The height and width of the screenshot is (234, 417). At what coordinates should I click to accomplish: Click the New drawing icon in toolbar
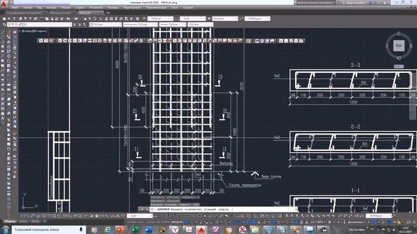pos(5,19)
